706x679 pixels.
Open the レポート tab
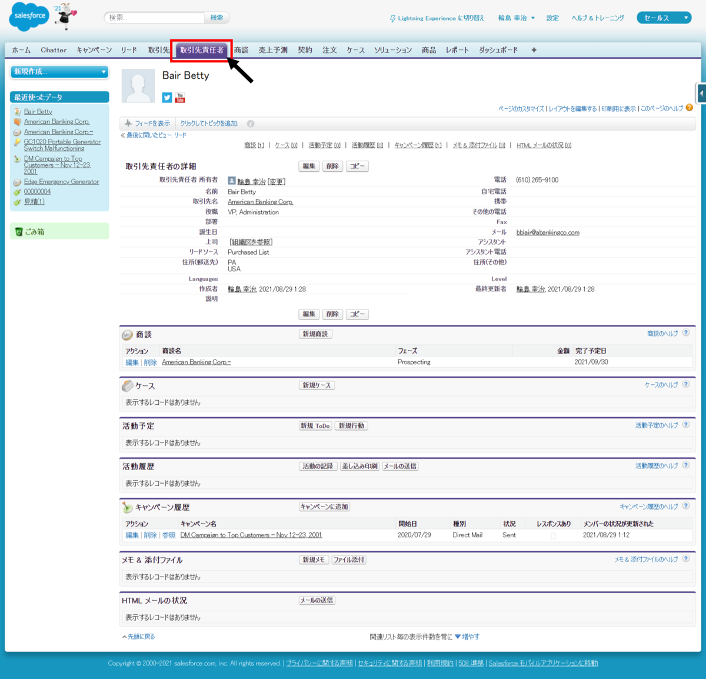(x=457, y=50)
